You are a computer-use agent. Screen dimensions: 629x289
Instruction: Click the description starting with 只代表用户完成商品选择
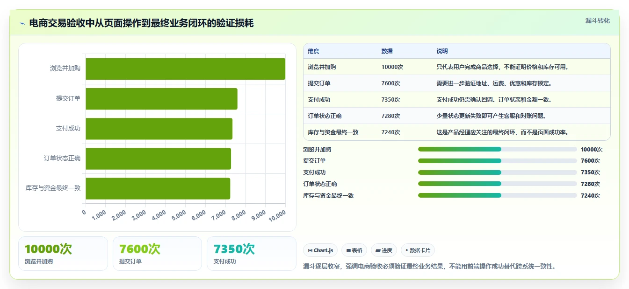pos(502,67)
